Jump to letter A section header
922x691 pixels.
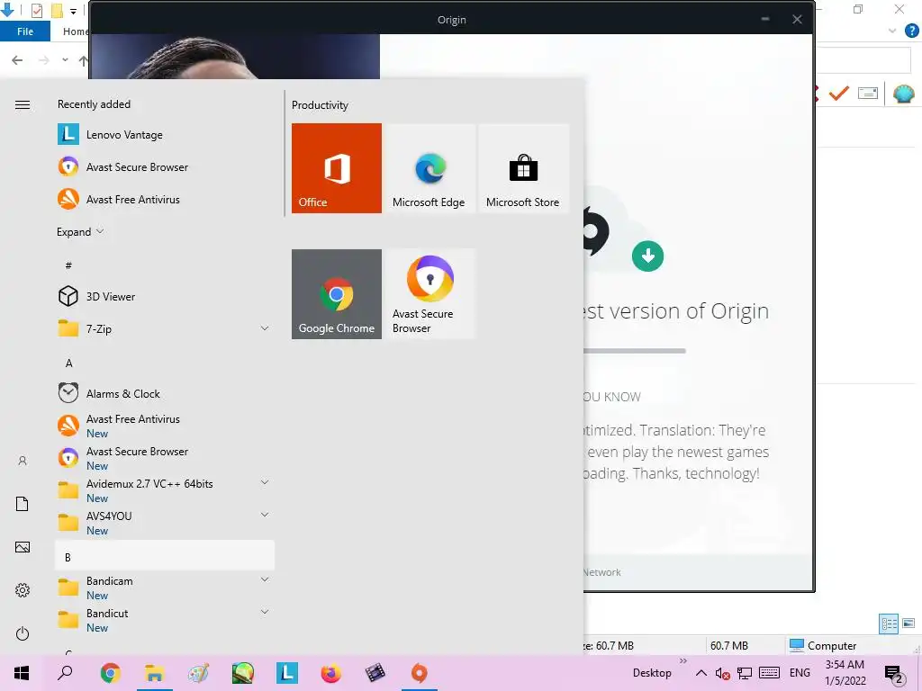(68, 363)
